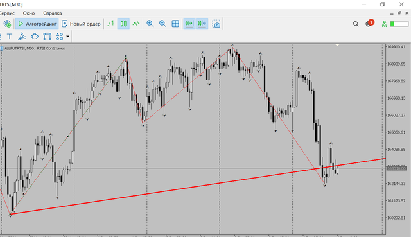Screen dimensions: 411x237
Task: Open the Справка menu
Action: (x=53, y=13)
